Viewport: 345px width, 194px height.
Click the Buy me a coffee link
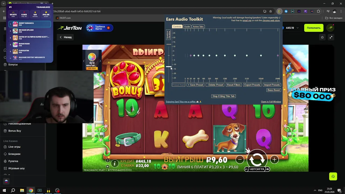pyautogui.click(x=184, y=102)
